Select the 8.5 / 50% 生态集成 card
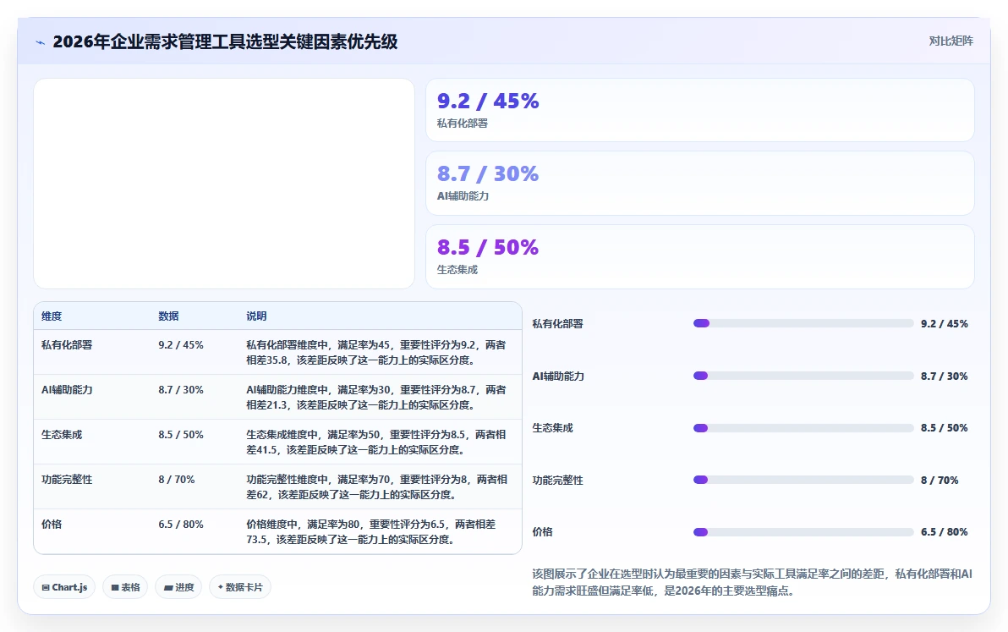1008x632 pixels. 699,256
